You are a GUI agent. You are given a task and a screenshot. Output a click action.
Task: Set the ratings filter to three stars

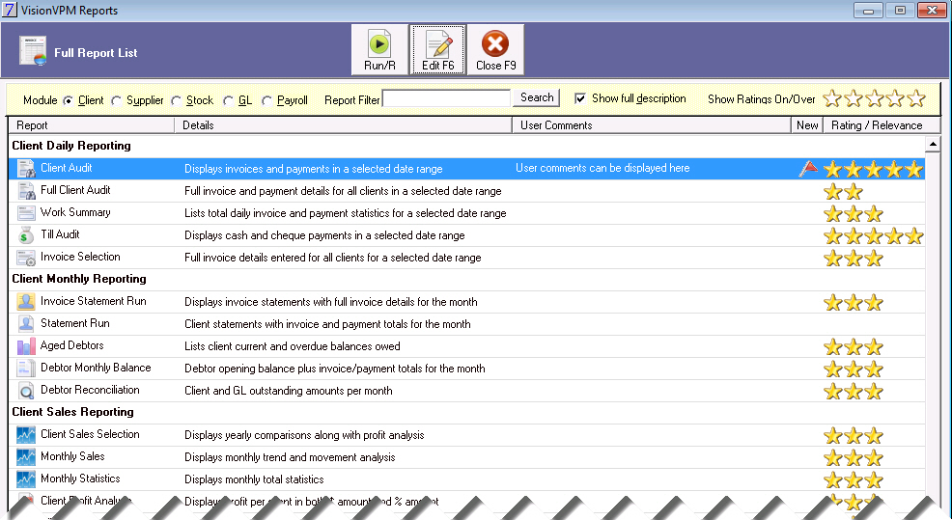[x=874, y=98]
